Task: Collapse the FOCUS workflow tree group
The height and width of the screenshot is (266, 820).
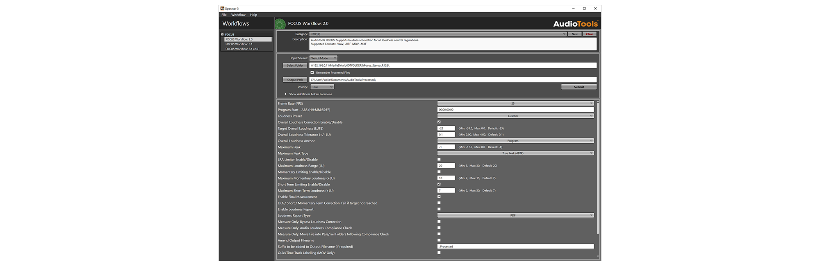Action: tap(223, 35)
